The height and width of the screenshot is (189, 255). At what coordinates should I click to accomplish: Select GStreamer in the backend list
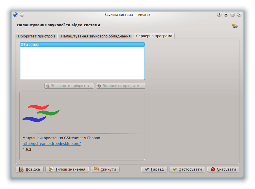click(x=82, y=45)
